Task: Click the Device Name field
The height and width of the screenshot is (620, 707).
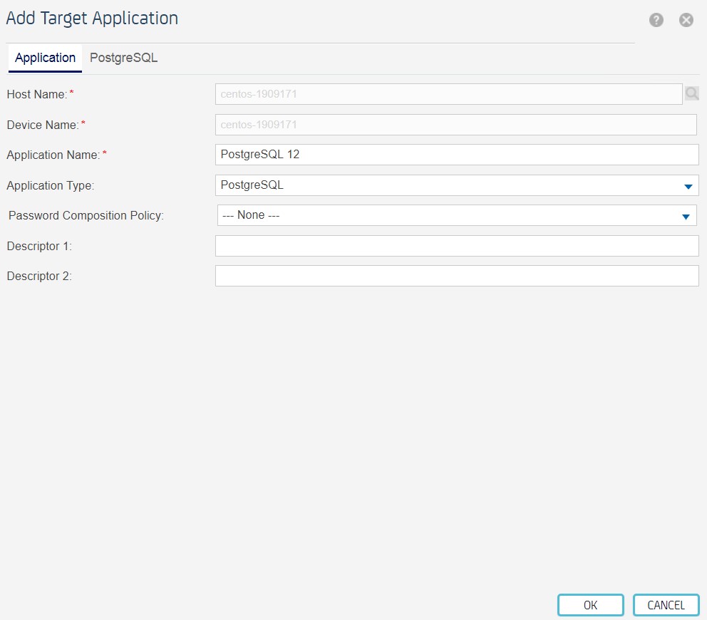Action: (x=456, y=125)
